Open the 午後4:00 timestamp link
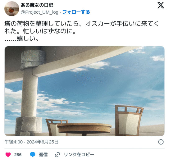Screen dimensions: 169x159 point(14,142)
